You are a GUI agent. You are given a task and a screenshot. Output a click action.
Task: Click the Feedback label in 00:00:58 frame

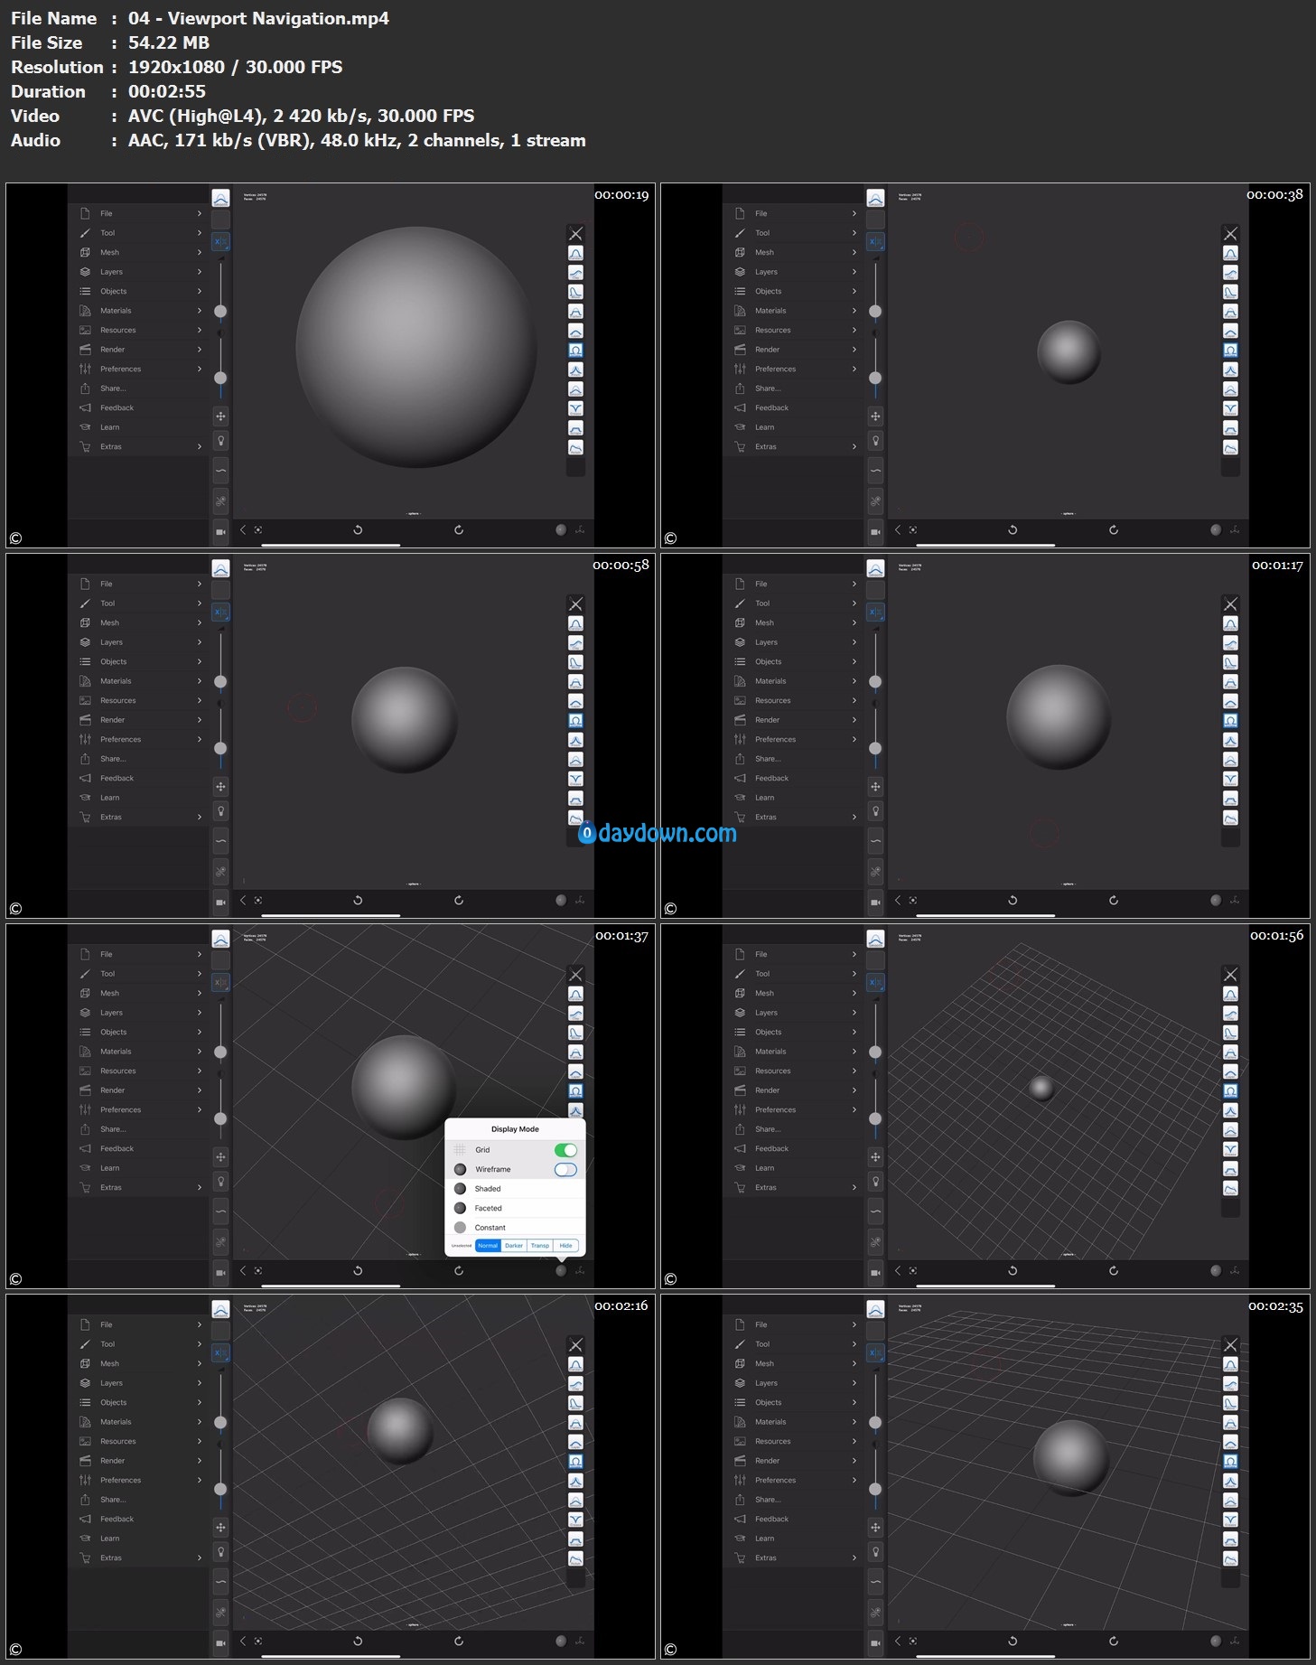[117, 779]
